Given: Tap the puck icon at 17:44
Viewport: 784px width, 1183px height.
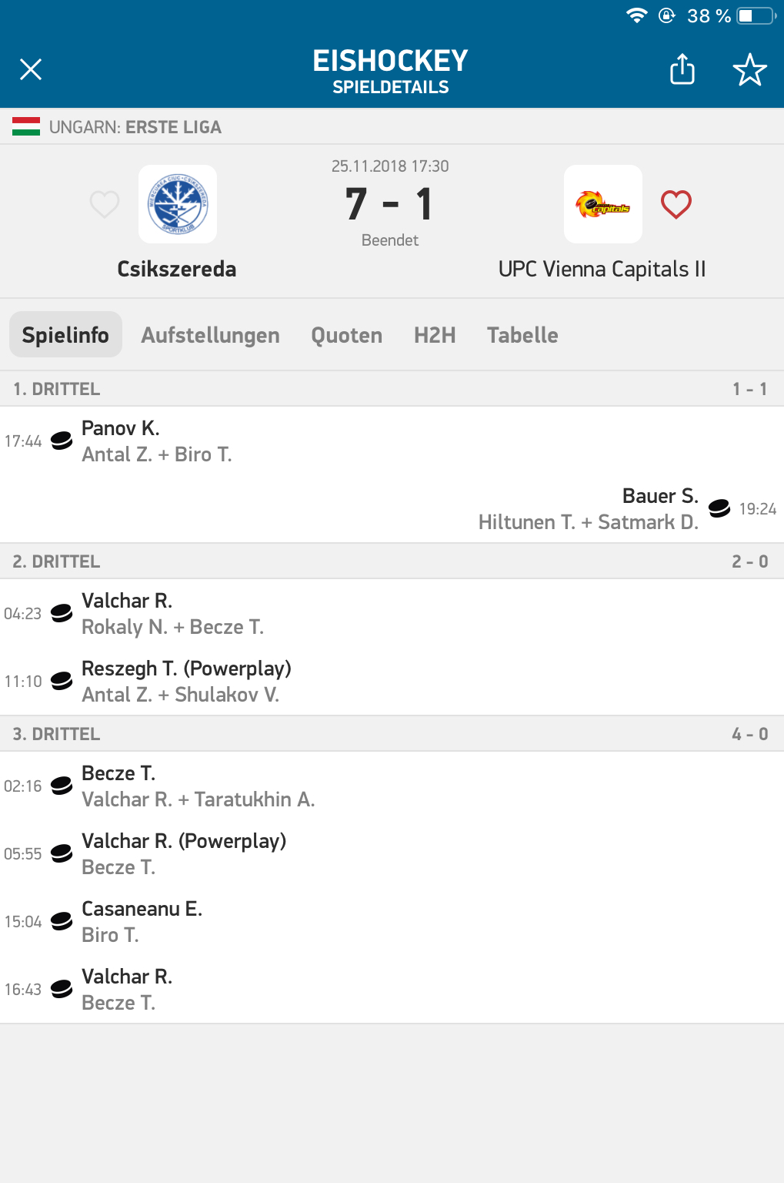Looking at the screenshot, I should coord(62,441).
